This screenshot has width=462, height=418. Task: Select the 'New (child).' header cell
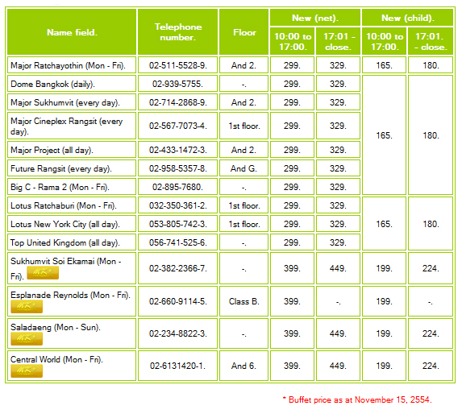point(407,18)
